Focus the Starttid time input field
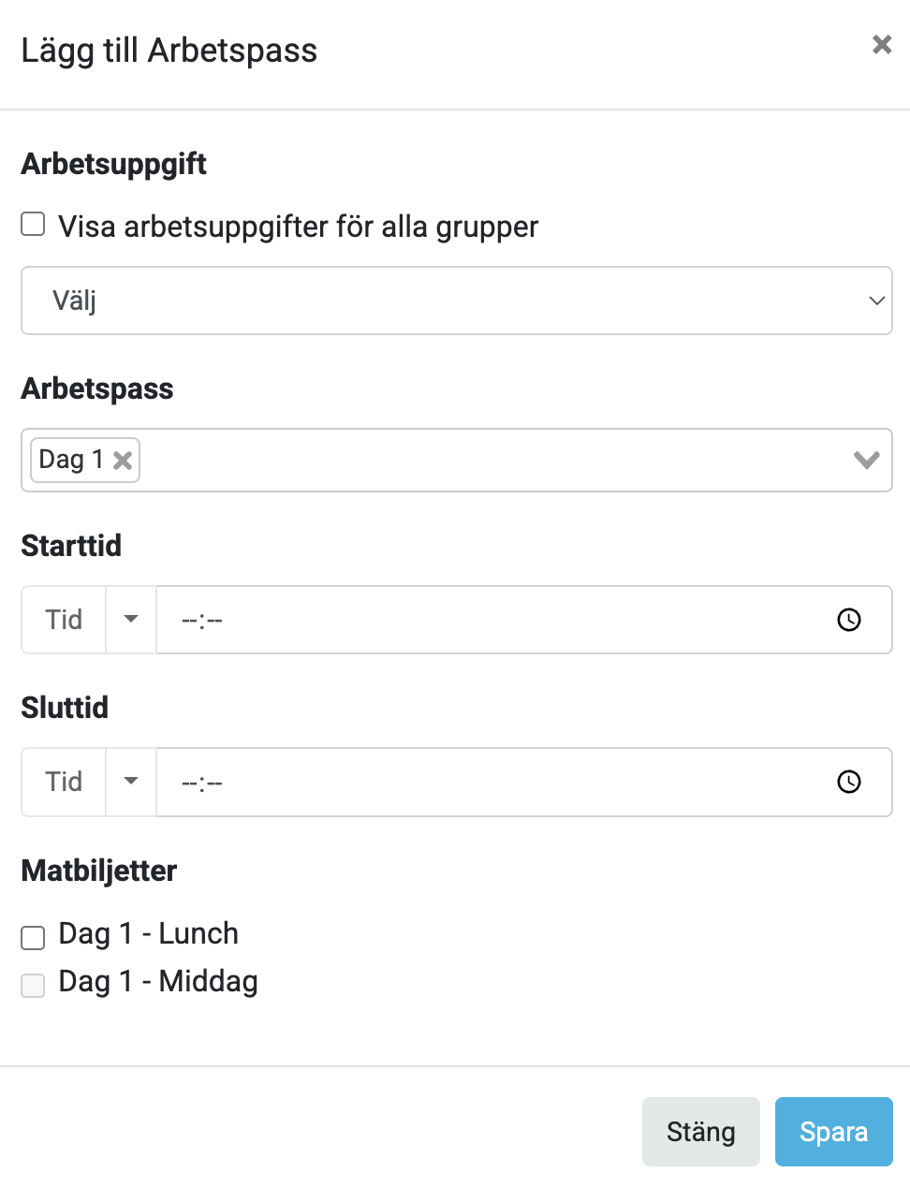 (487, 620)
